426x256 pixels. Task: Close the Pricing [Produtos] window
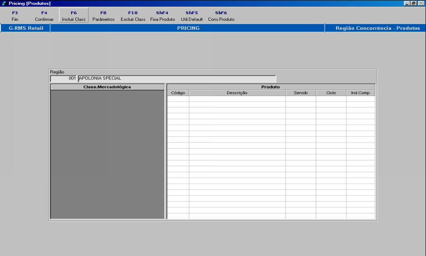click(x=421, y=3)
